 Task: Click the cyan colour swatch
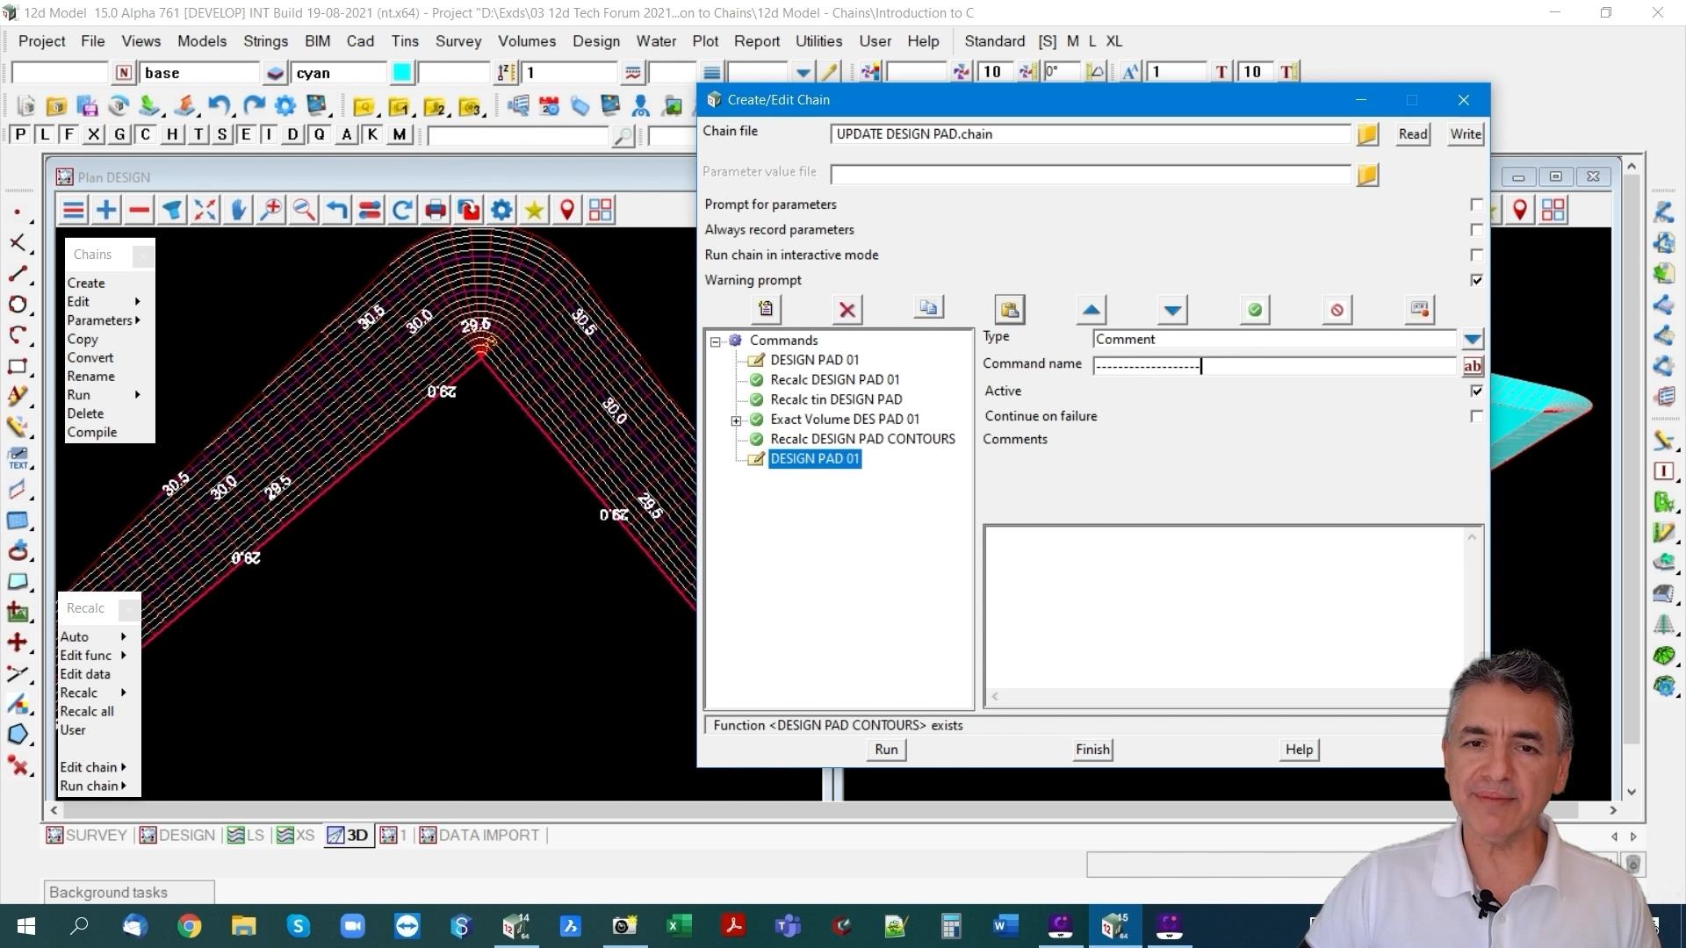[x=401, y=73]
